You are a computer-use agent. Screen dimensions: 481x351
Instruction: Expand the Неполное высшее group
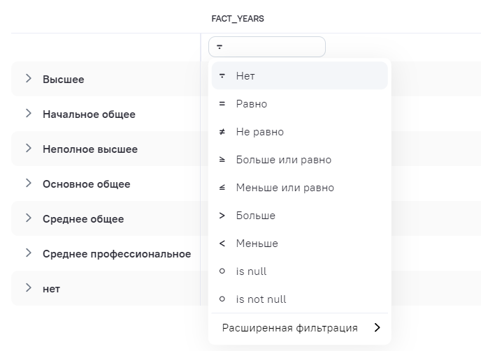[x=29, y=149]
